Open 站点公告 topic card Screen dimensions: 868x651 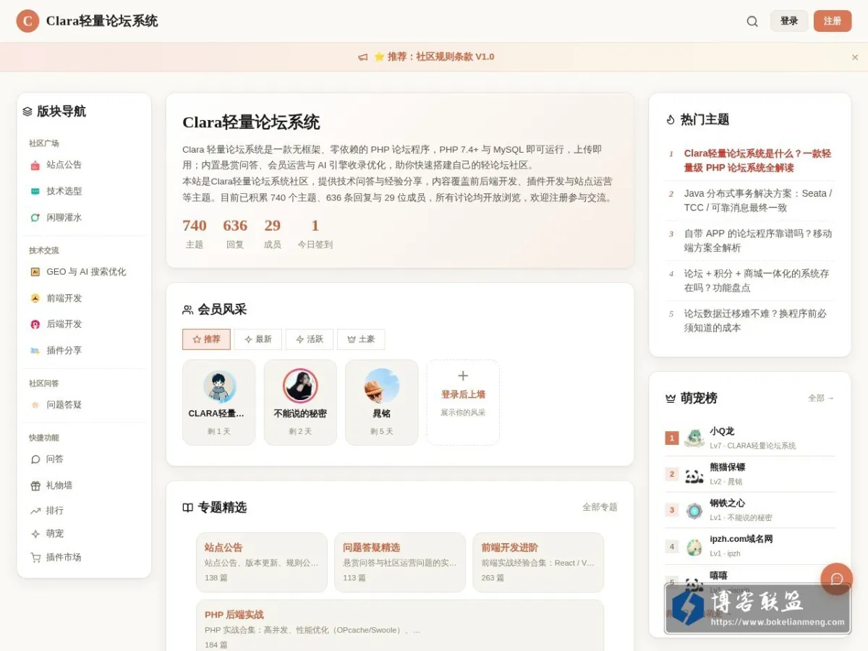click(x=262, y=563)
